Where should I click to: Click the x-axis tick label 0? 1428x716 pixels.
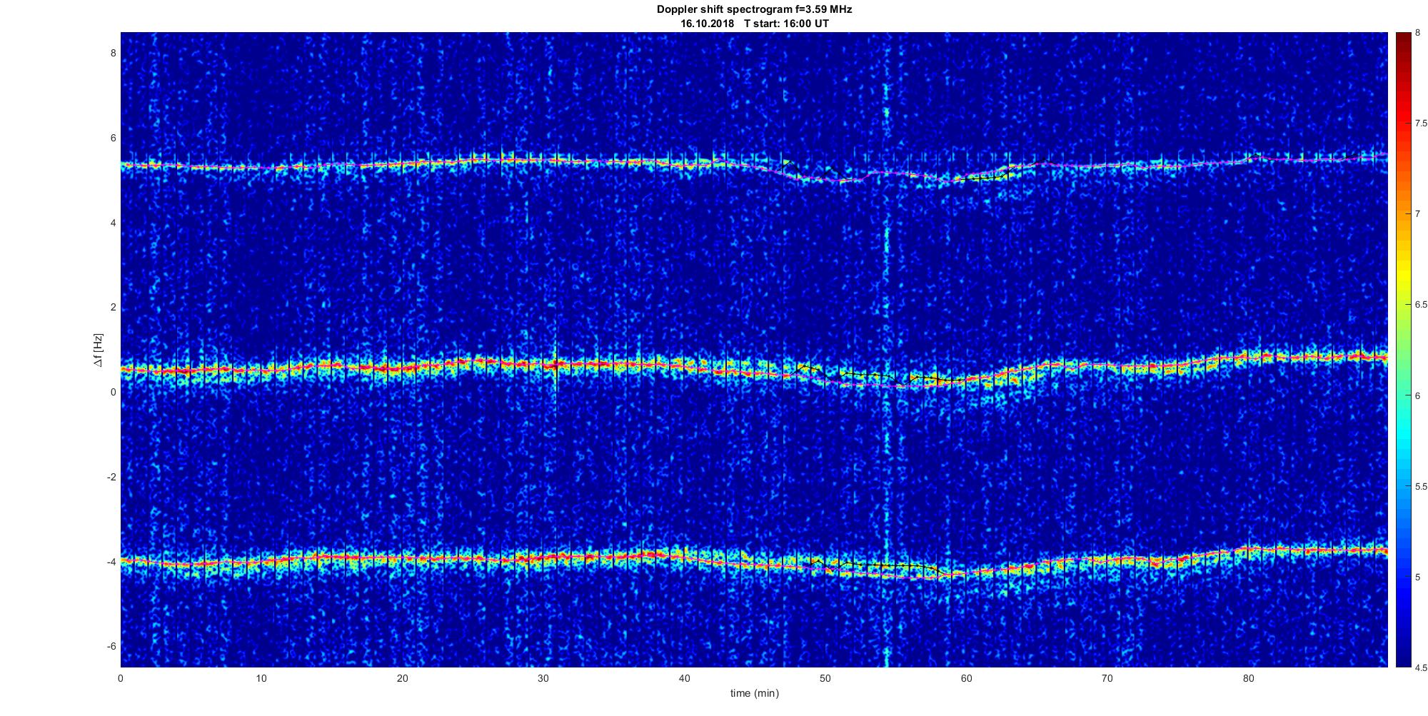tap(121, 679)
